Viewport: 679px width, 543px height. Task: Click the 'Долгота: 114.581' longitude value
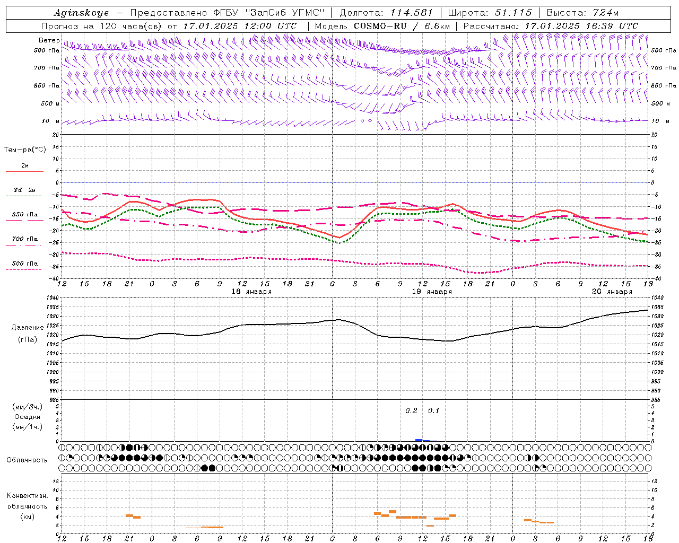pyautogui.click(x=386, y=13)
